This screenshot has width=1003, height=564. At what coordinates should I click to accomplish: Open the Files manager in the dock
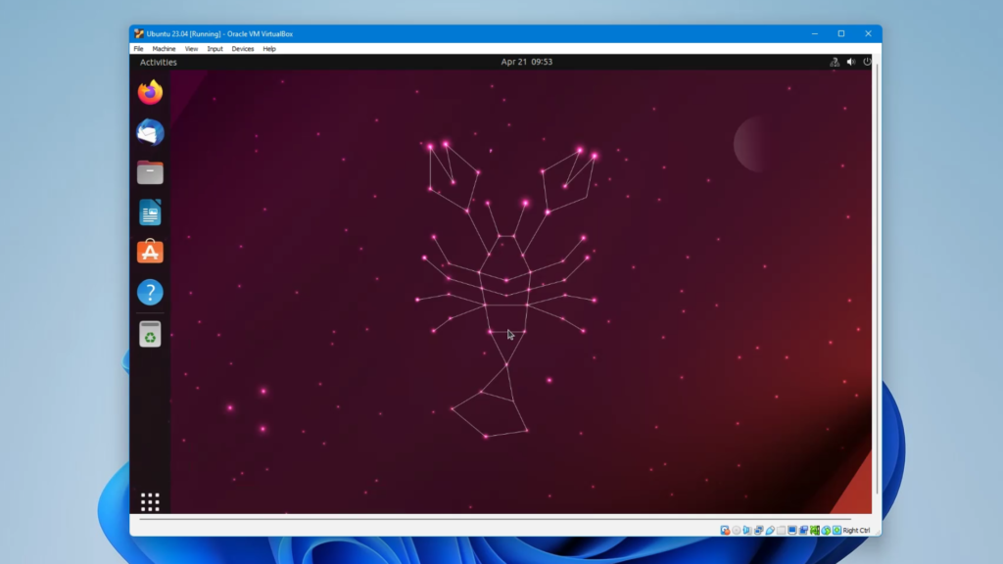150,172
